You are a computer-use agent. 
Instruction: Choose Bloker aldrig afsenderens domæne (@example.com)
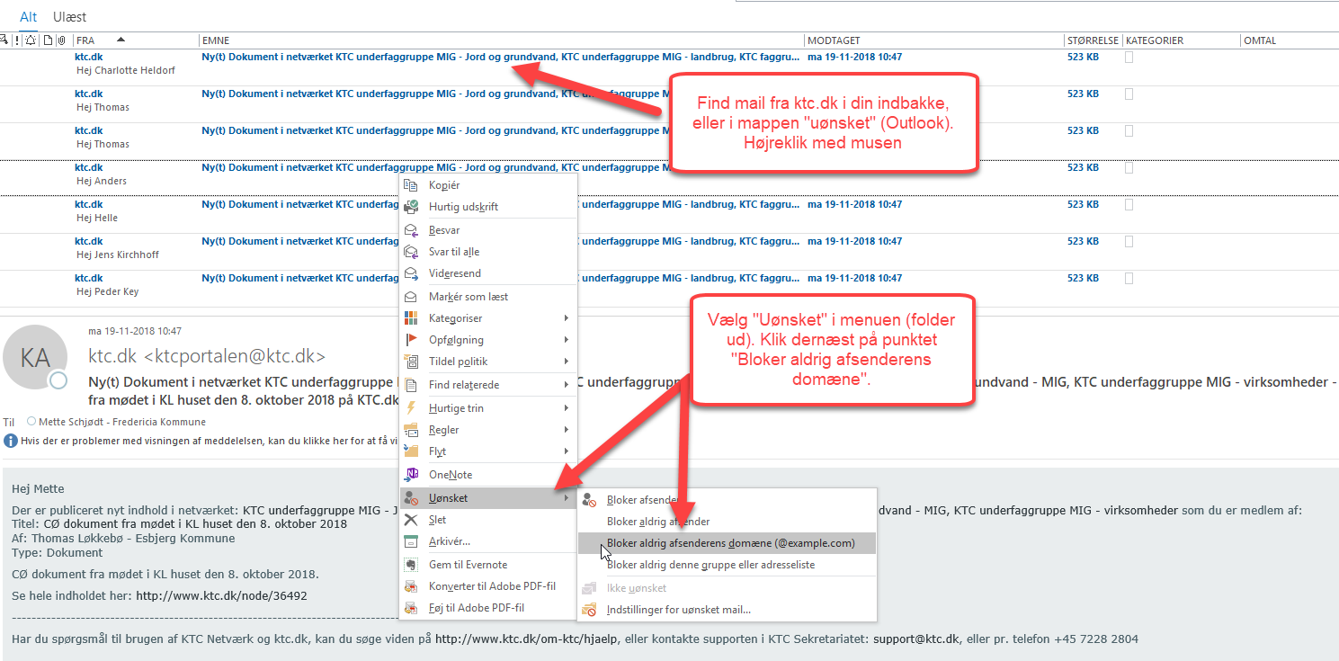click(x=727, y=543)
